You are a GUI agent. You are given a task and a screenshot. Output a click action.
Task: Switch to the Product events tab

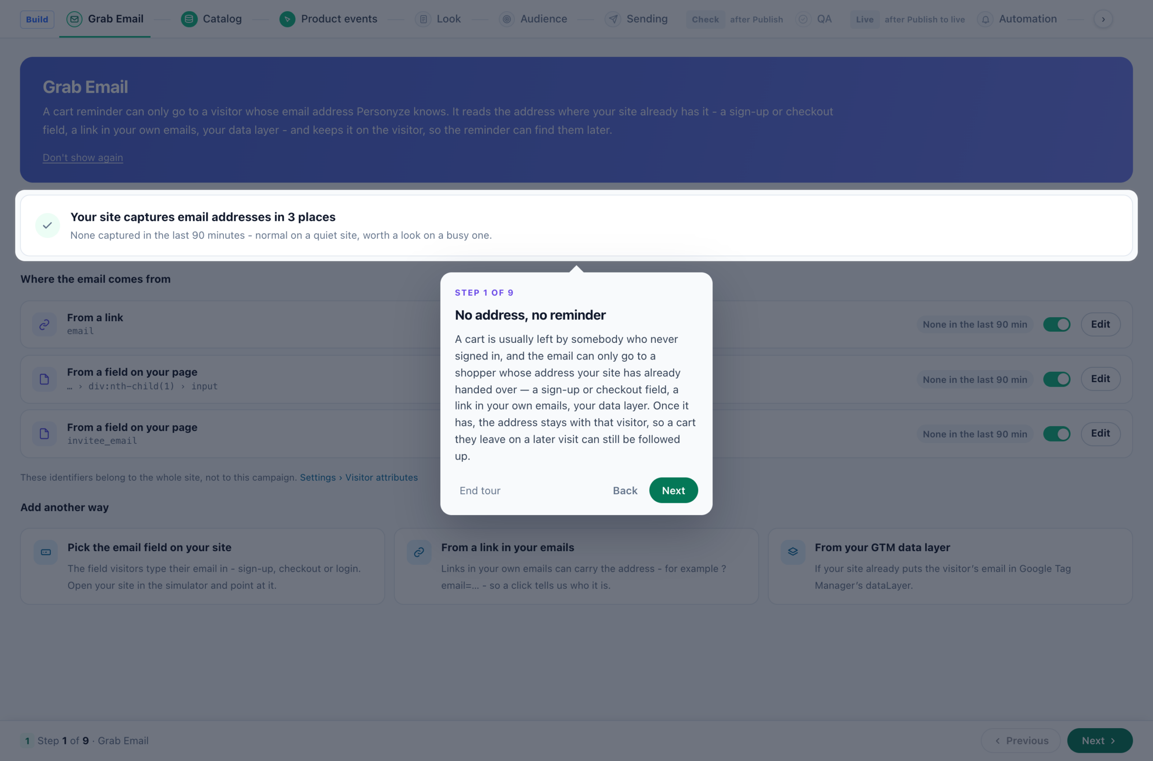coord(328,19)
